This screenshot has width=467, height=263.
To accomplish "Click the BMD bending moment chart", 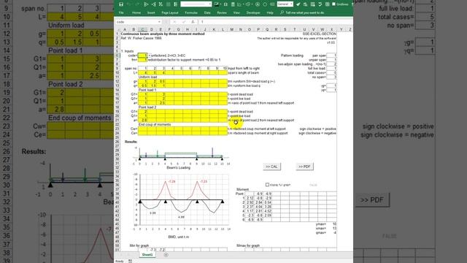I will pyautogui.click(x=181, y=206).
